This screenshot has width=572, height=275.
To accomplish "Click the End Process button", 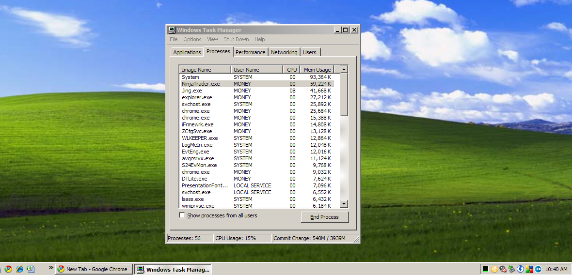I will (325, 217).
